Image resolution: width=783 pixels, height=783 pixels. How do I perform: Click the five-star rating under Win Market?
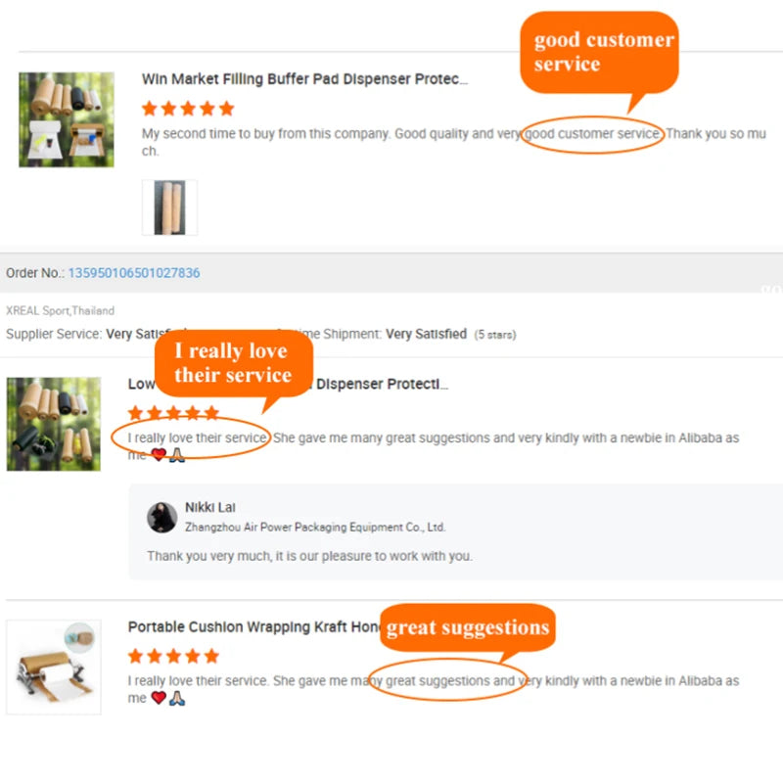(188, 109)
